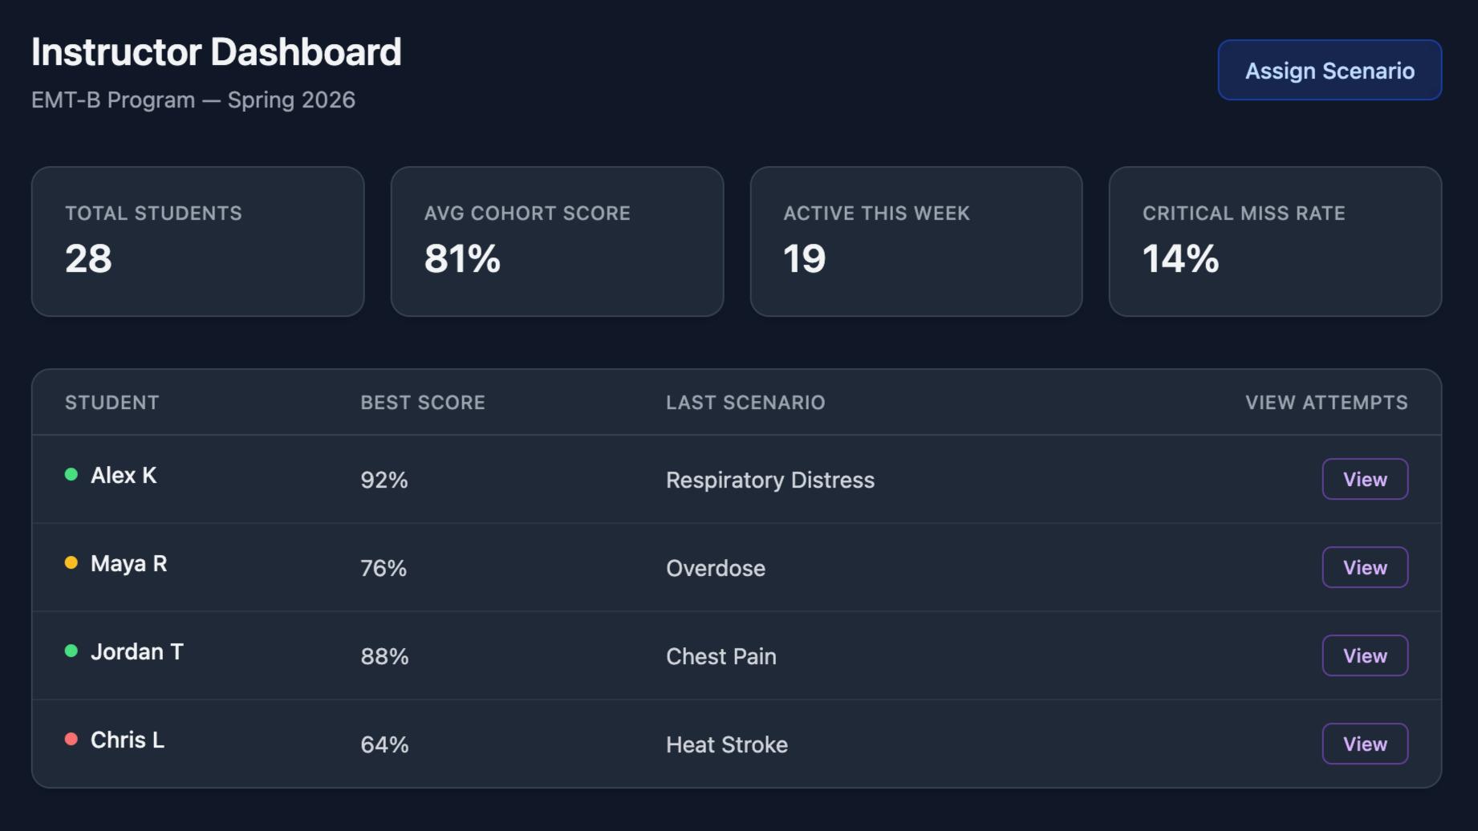Click the Assign Scenario button

coord(1329,70)
